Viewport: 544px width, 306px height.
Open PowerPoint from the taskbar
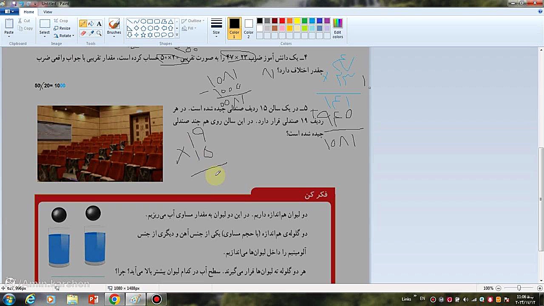(x=93, y=300)
